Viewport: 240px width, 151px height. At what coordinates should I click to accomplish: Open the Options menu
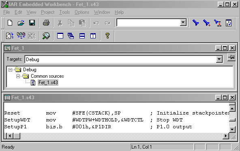point(82,12)
